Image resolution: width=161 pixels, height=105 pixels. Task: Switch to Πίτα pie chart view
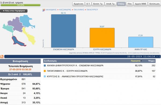point(130,4)
